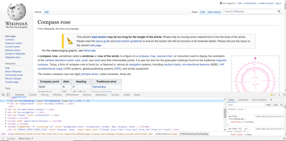Open load.php source link for .firstHeading rule
This screenshot has height=141, width=286.
click(270, 116)
